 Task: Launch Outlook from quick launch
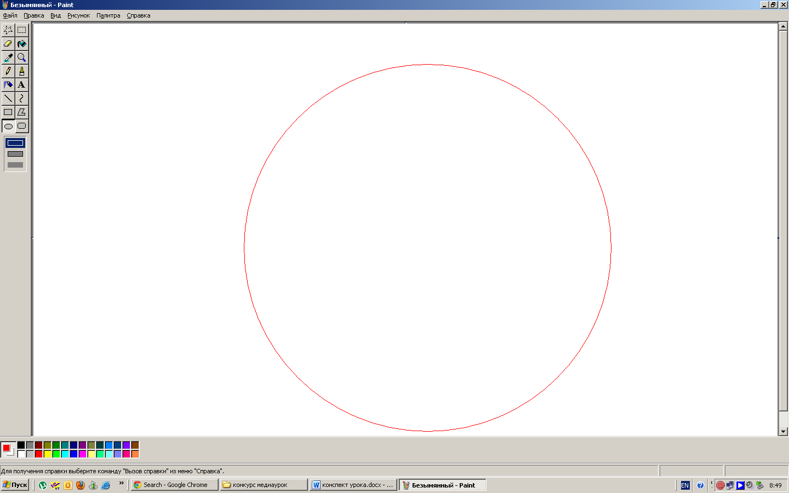click(68, 485)
